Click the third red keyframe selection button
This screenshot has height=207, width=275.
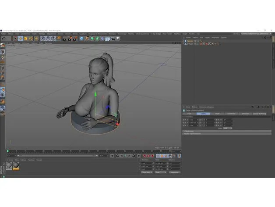(152, 156)
